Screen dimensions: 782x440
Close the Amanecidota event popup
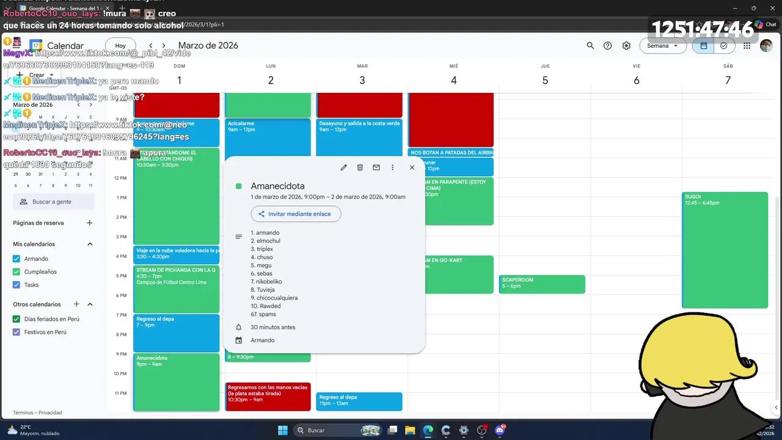tap(412, 167)
